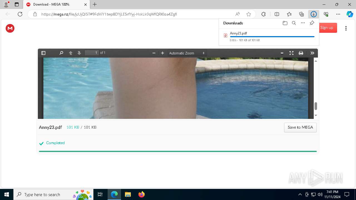Viewport: 356px width, 200px height.
Task: Click the MEGA icon in PDF toolbar
Action: pos(282,53)
